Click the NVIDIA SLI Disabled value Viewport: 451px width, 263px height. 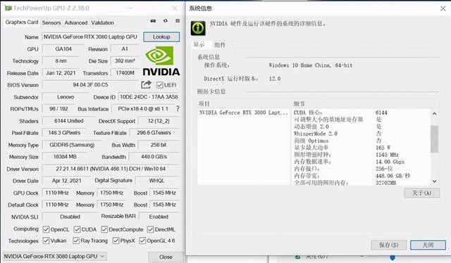tap(70, 217)
